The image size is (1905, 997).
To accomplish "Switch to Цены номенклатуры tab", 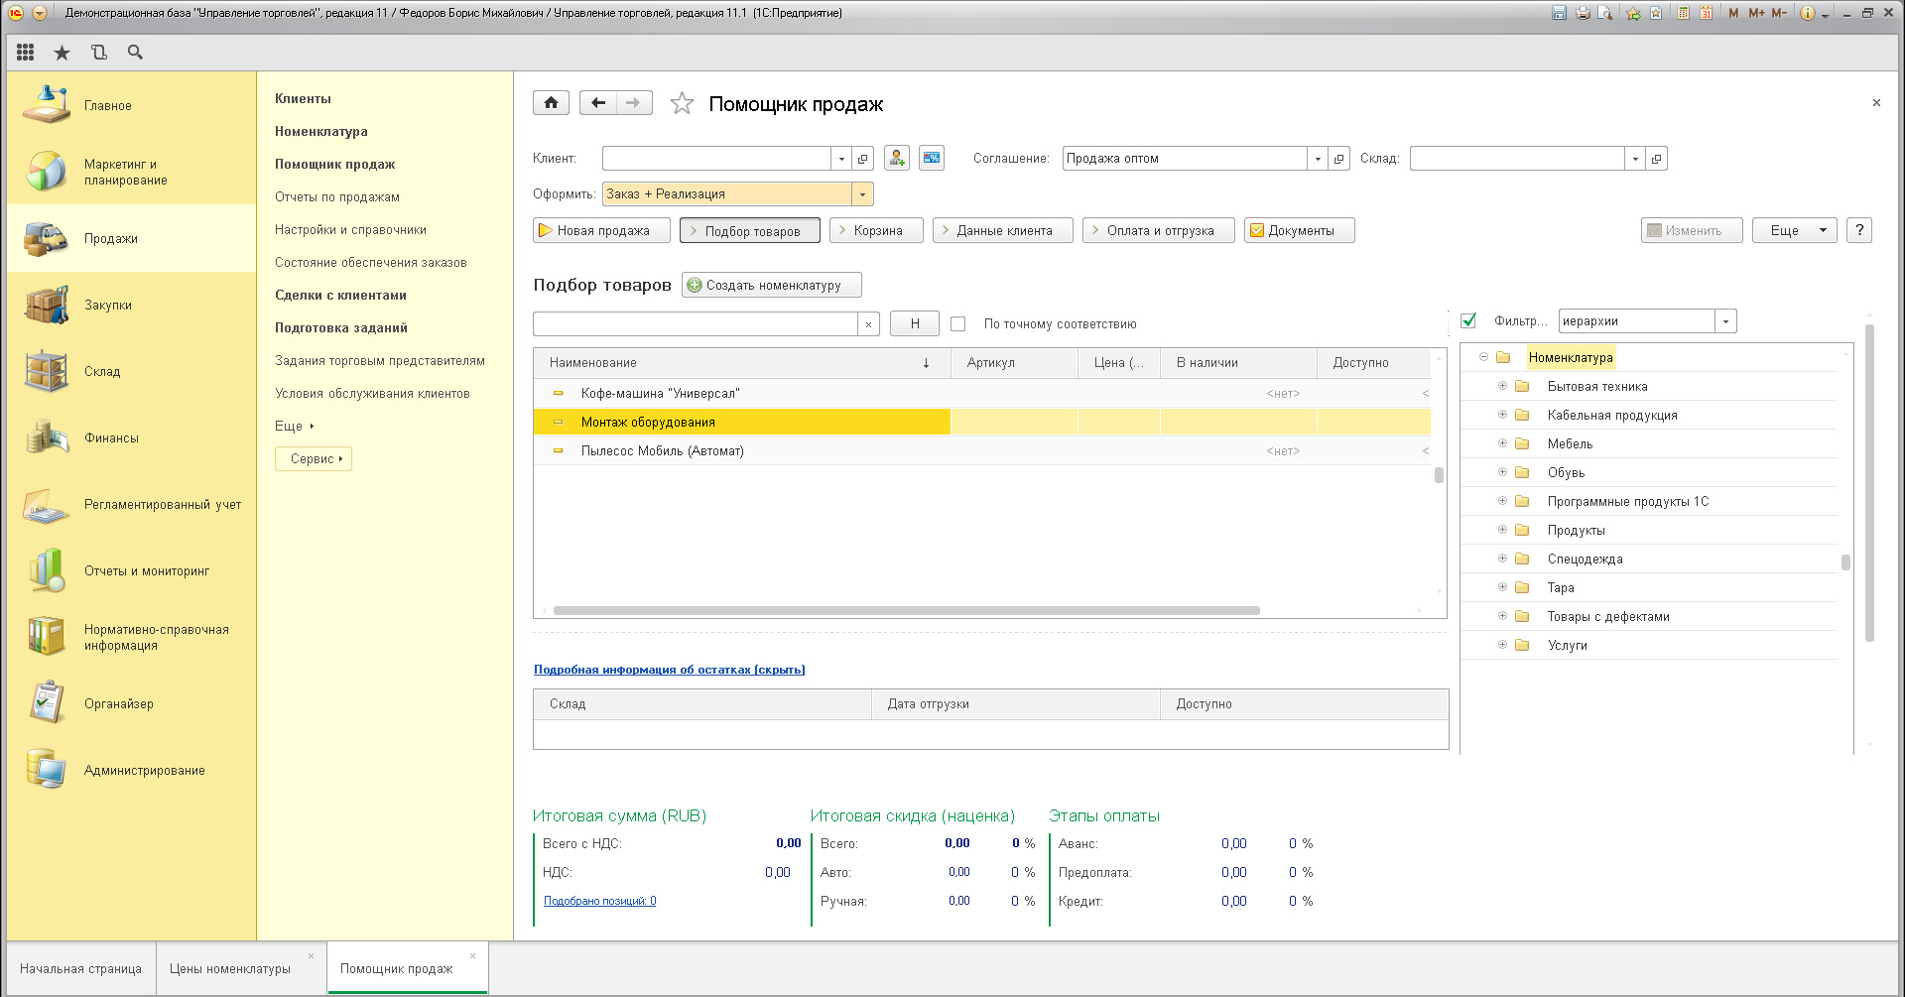I will 230,968.
